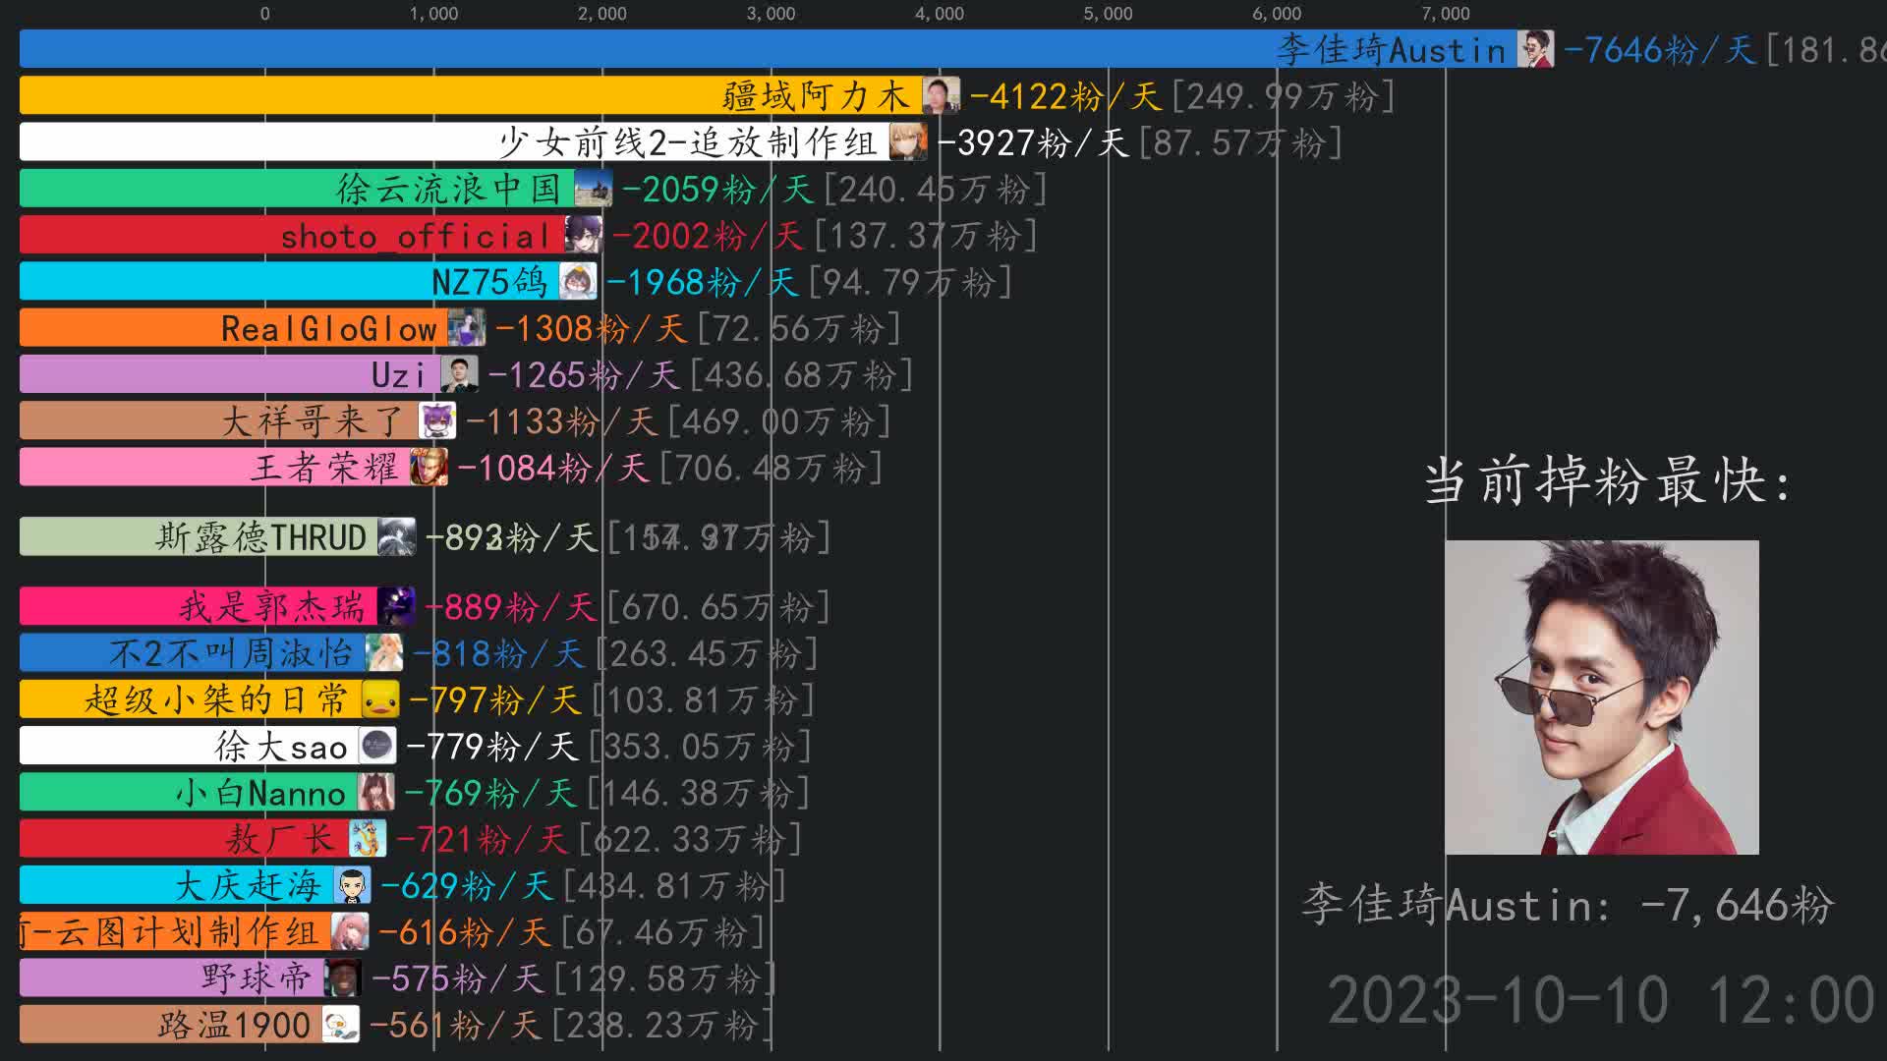Click the [353.05万粉] follower count
1887x1061 pixels.
point(701,747)
